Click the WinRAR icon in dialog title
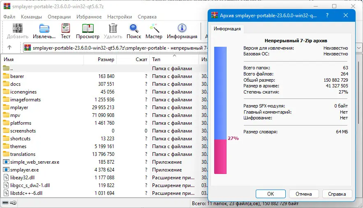The width and height of the screenshot is (363, 208). click(214, 15)
